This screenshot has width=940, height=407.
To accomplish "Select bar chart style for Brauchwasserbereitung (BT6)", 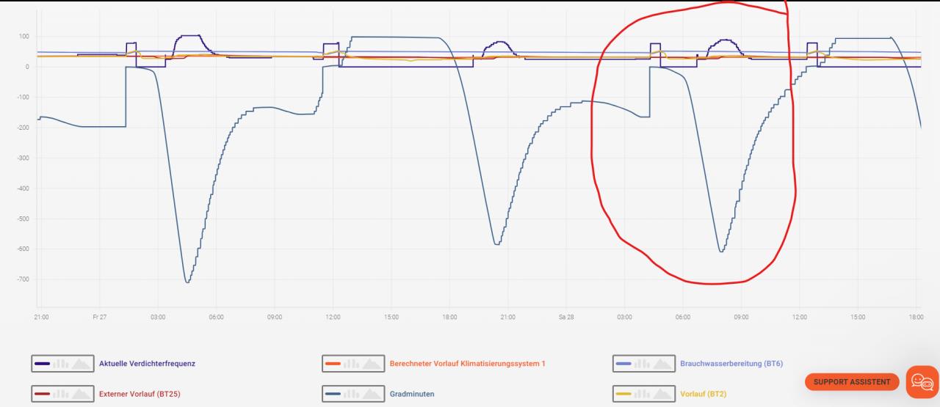I will coord(643,363).
